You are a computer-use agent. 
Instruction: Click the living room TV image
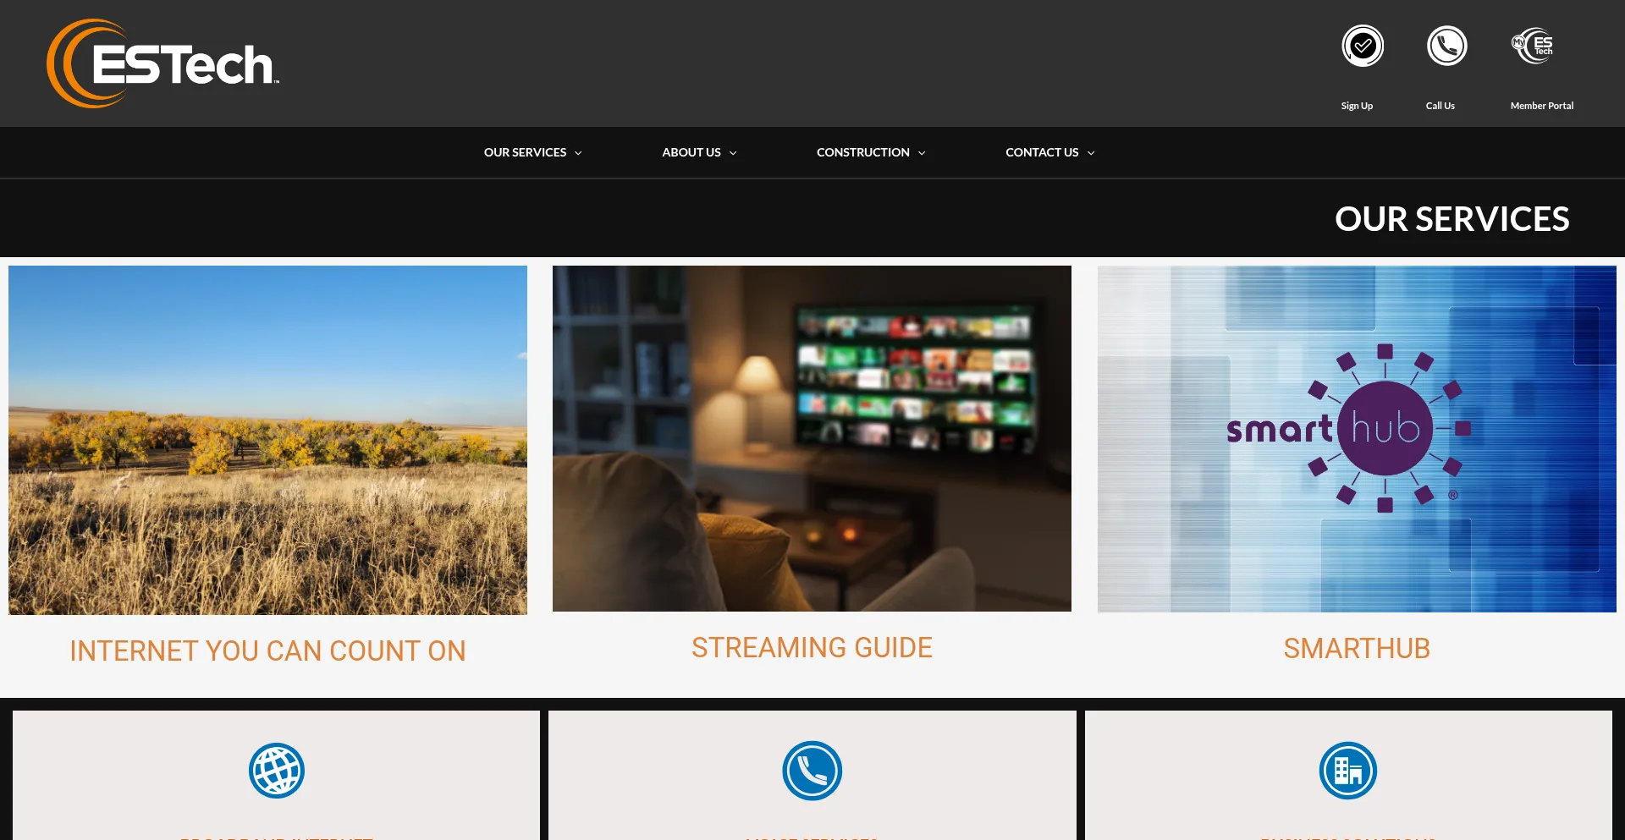[x=812, y=438]
